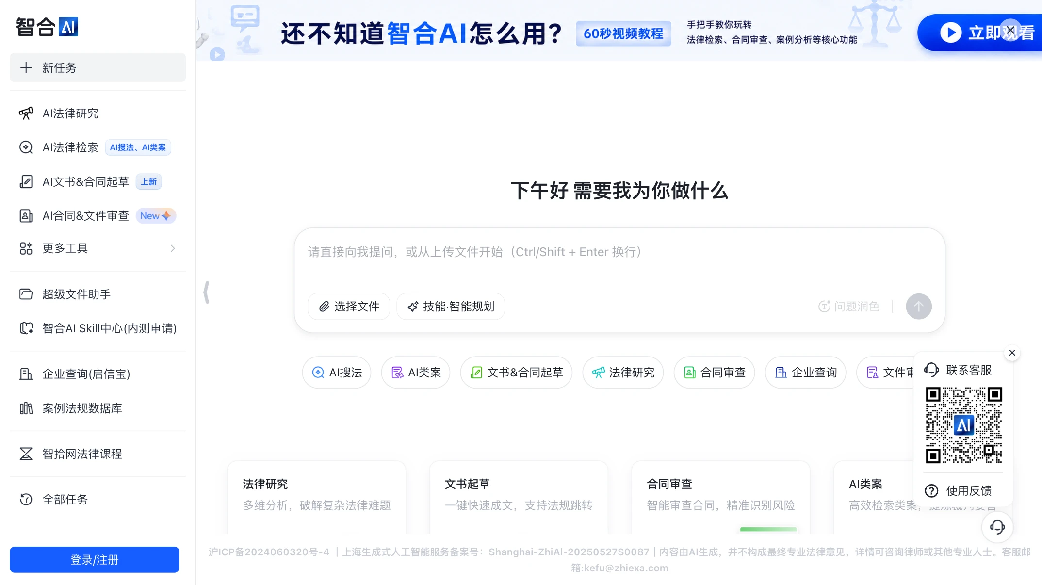Image resolution: width=1042 pixels, height=585 pixels.
Task: Click the clock icon beside 全部任务
Action: (26, 500)
